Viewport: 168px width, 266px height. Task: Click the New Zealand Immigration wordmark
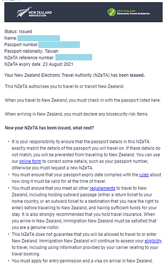click(40, 14)
